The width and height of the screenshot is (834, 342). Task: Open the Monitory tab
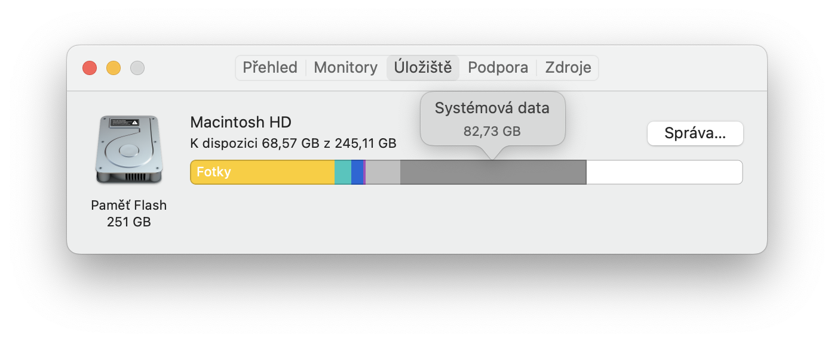click(x=345, y=68)
